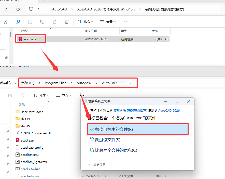This screenshot has width=225, height=179.
Task: Delete selected file in 破解方法 folder window
Action: coord(67,22)
